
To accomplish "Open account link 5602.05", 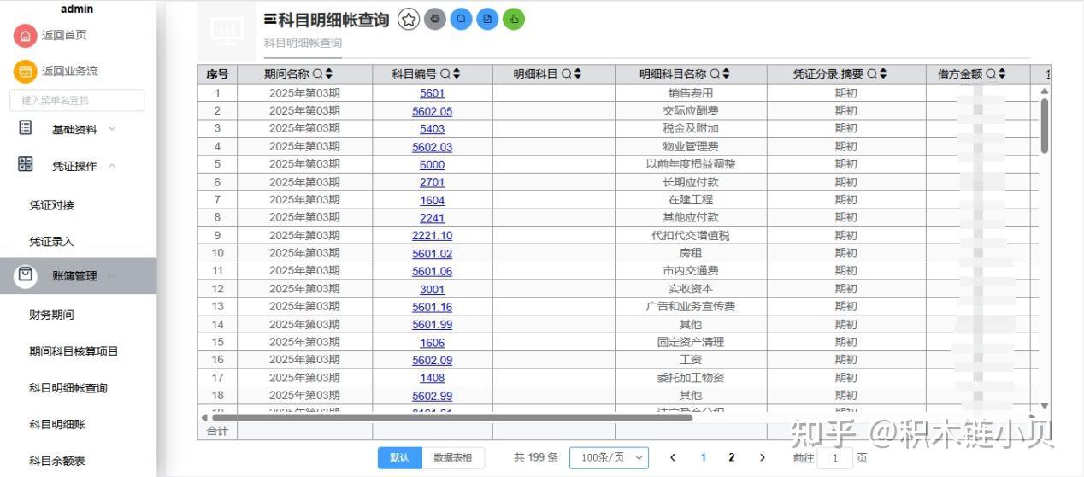I will [x=432, y=111].
